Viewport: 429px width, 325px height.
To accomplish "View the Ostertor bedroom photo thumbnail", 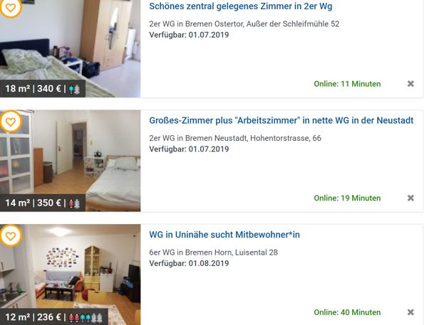I will click(71, 48).
